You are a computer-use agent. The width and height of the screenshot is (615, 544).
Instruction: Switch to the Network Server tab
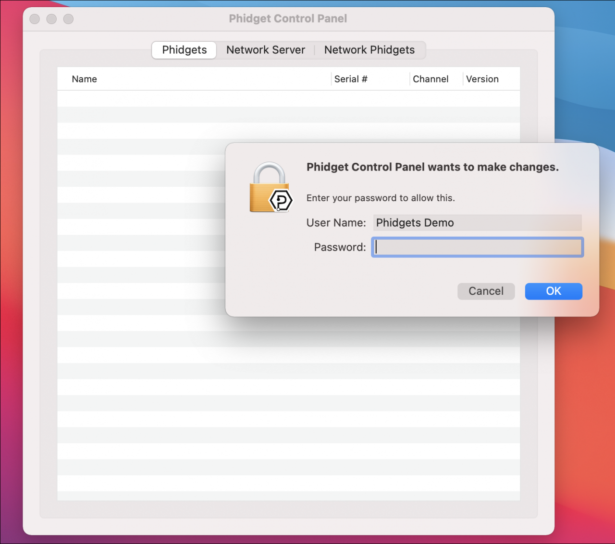(265, 50)
